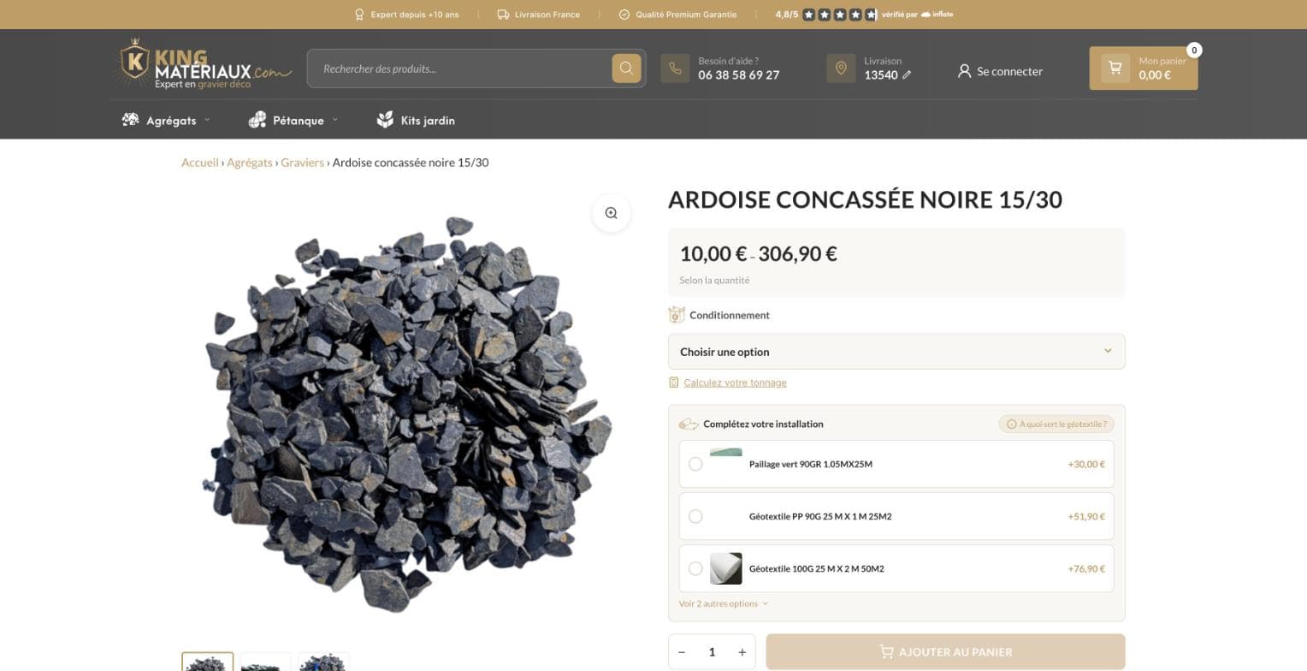Click the Kits jardin leaf icon
1307x671 pixels.
385,120
